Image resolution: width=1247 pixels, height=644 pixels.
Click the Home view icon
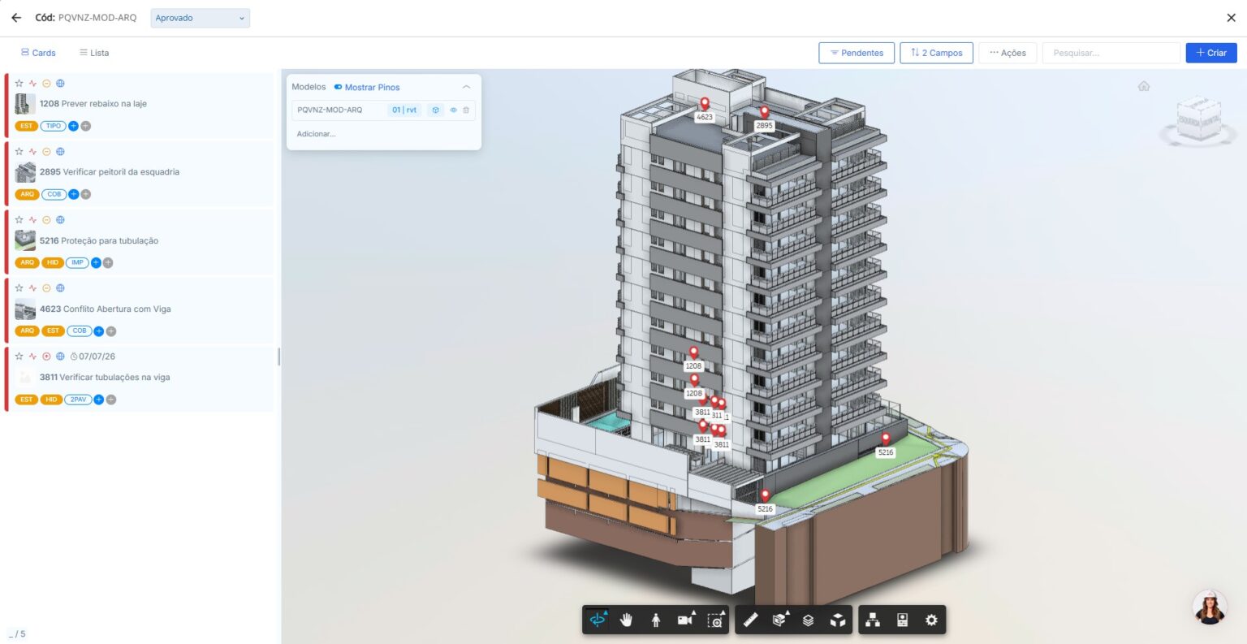click(1144, 86)
